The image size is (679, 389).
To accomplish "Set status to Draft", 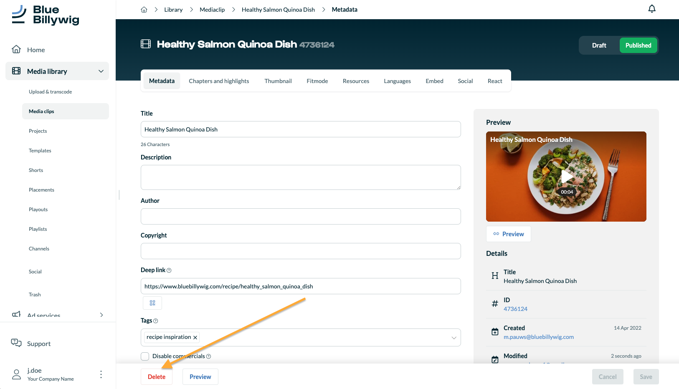I will 599,45.
